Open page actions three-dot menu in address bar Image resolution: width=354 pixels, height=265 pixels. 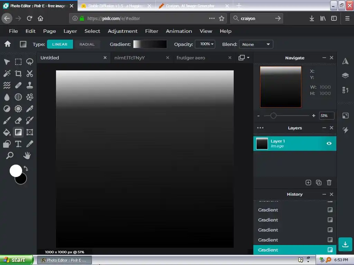click(x=212, y=18)
